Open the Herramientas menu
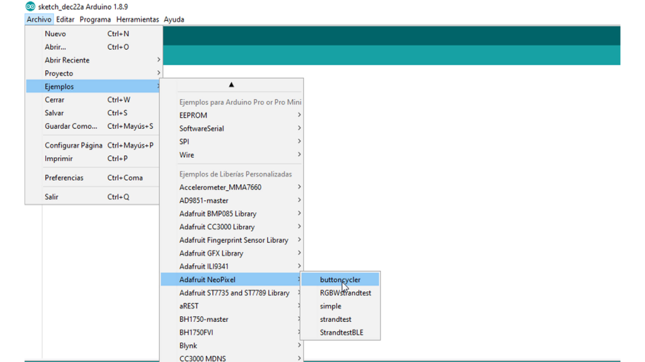645x362 pixels. click(137, 19)
